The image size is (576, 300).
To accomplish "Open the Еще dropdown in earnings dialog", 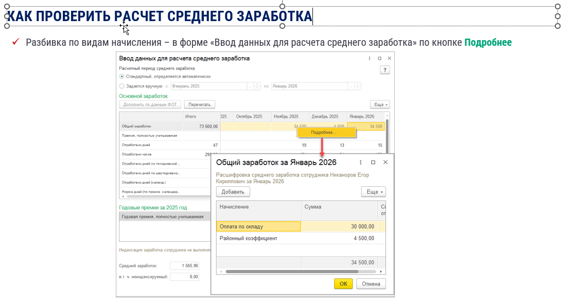I will [374, 191].
